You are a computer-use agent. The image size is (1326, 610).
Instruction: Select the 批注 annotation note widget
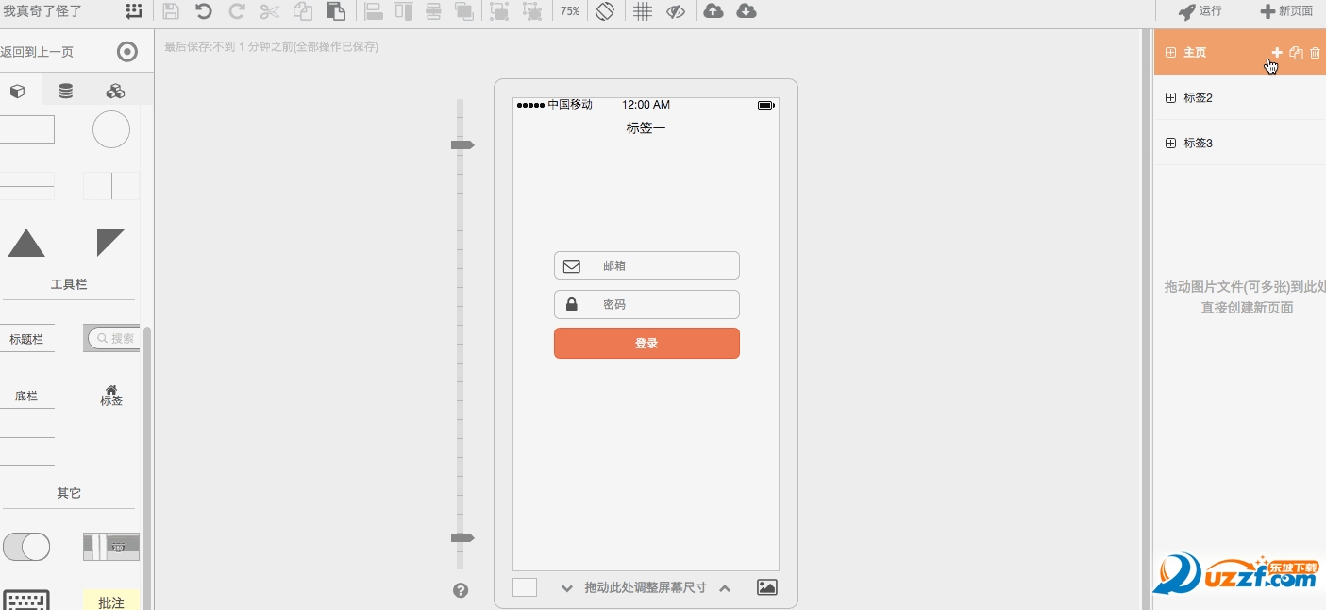[x=111, y=601]
